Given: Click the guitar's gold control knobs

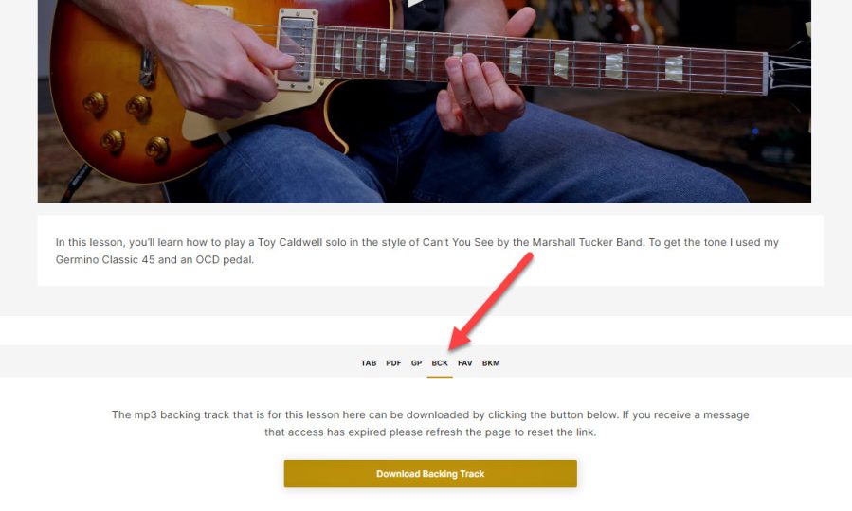Looking at the screenshot, I should coord(127,127).
